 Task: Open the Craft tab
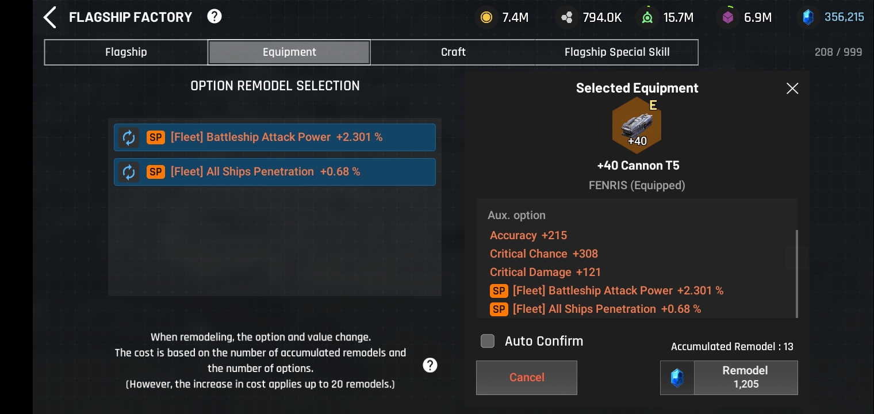[453, 52]
